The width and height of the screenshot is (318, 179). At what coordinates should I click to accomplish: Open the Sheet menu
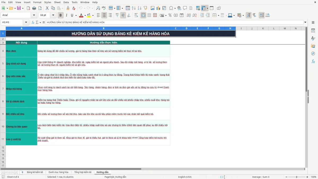[x=57, y=2]
